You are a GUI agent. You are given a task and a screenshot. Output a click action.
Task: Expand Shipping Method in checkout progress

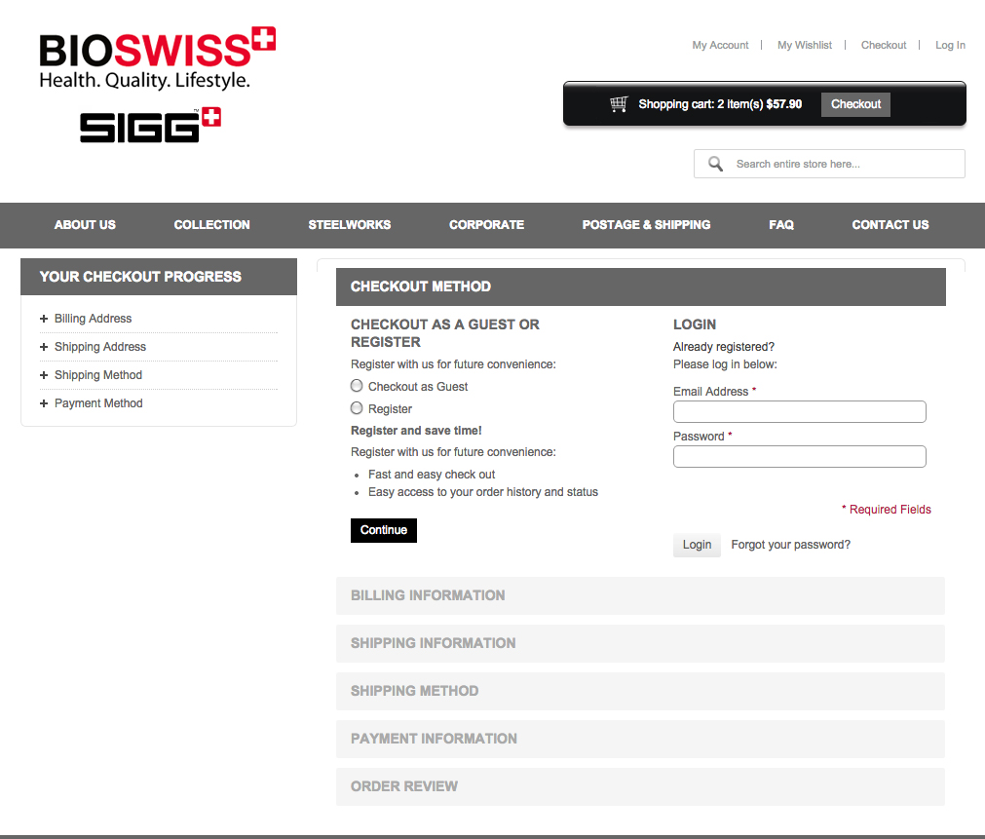click(97, 375)
